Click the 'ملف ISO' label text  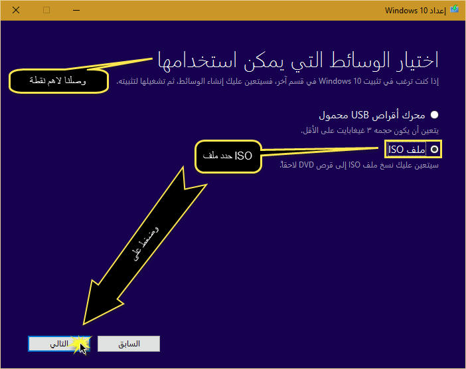coord(407,150)
